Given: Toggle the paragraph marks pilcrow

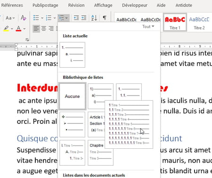Looking at the screenshot, I should click(x=105, y=18).
